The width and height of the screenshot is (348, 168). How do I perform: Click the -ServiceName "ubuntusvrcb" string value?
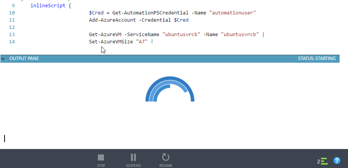tap(181, 34)
